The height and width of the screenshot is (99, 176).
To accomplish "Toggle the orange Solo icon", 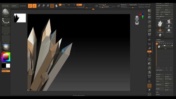I will coord(149,86).
